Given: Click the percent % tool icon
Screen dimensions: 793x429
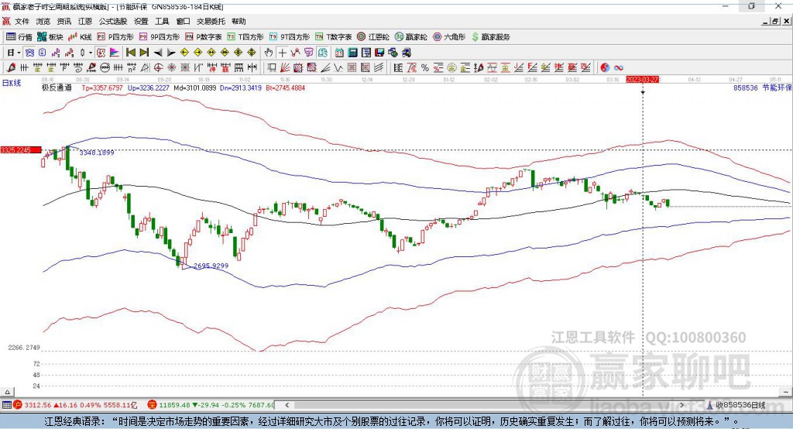Looking at the screenshot, I should [425, 67].
